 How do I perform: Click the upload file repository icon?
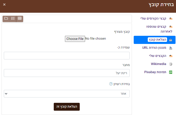(x=171, y=40)
